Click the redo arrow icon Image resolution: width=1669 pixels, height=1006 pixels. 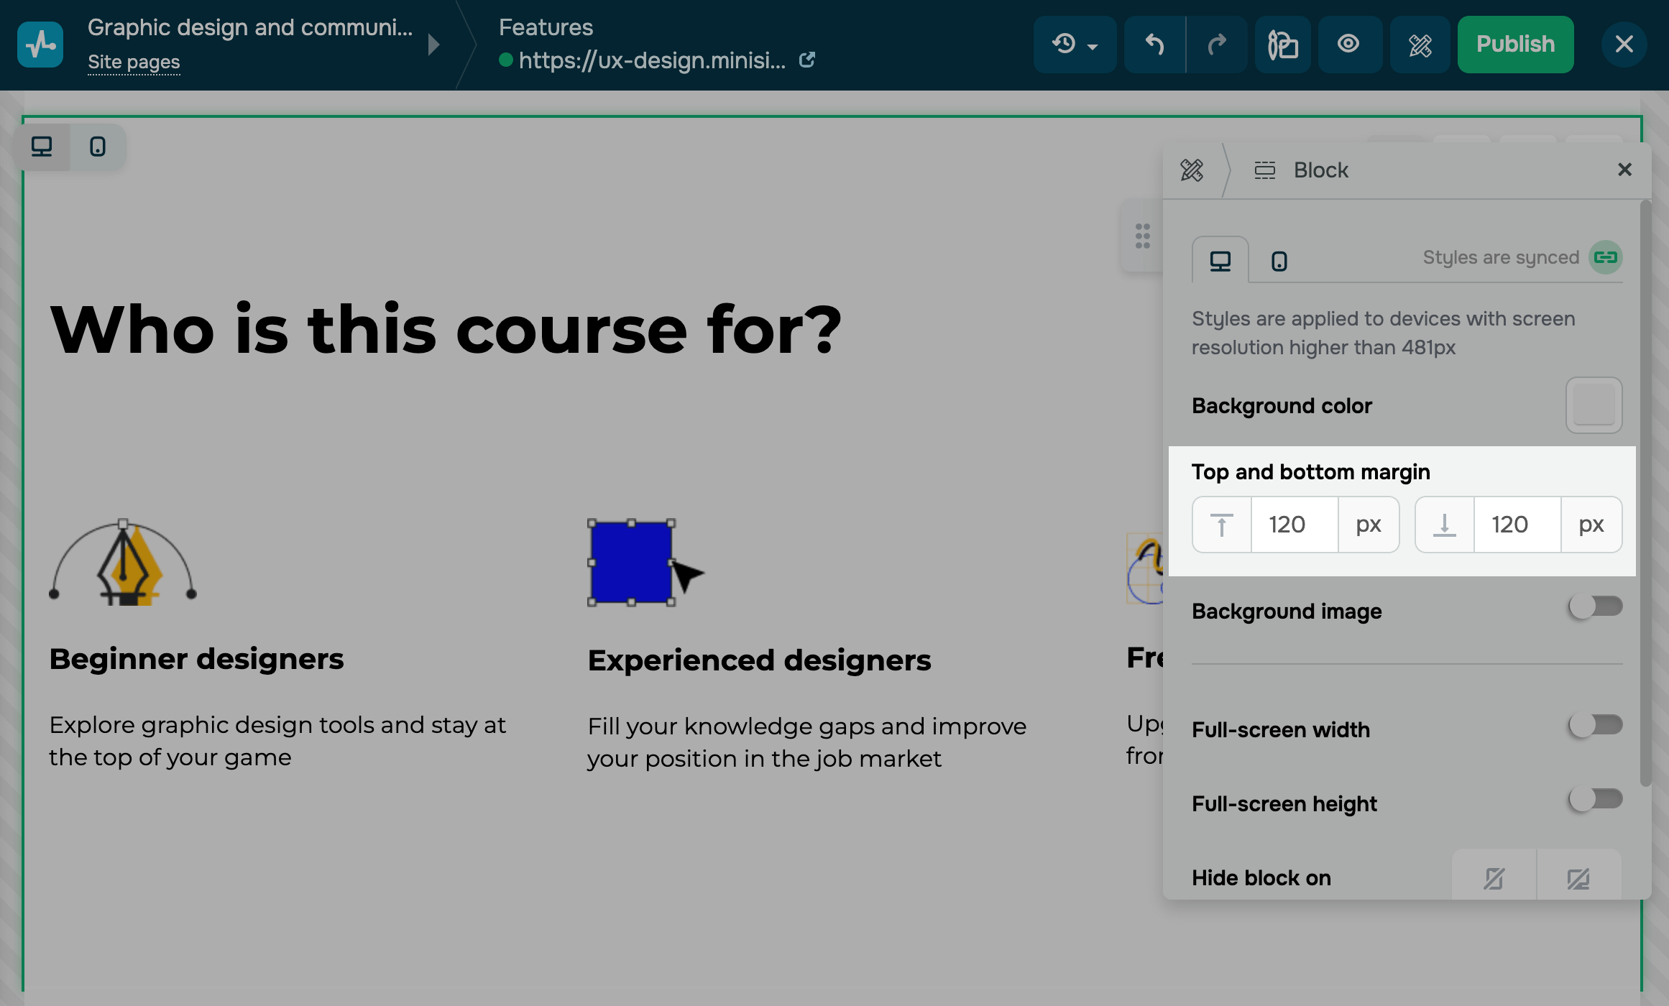tap(1217, 45)
